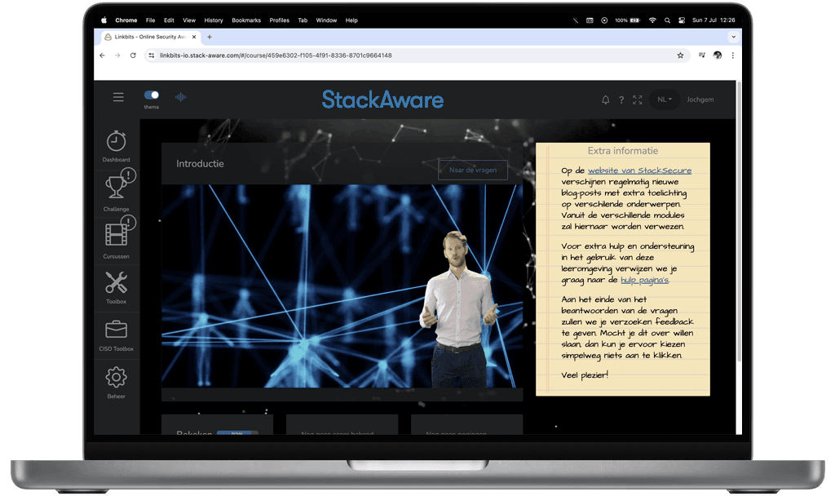Open the Edit menu
835x496 pixels.
click(x=169, y=20)
